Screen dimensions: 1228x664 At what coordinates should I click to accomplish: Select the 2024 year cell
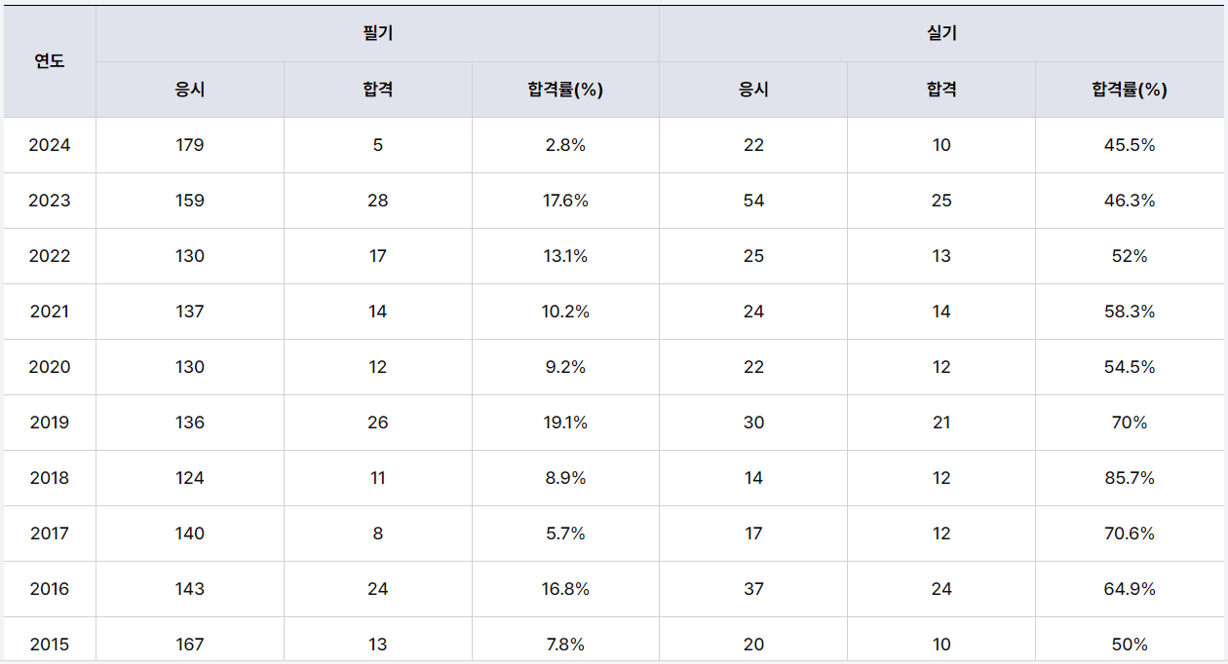(50, 145)
